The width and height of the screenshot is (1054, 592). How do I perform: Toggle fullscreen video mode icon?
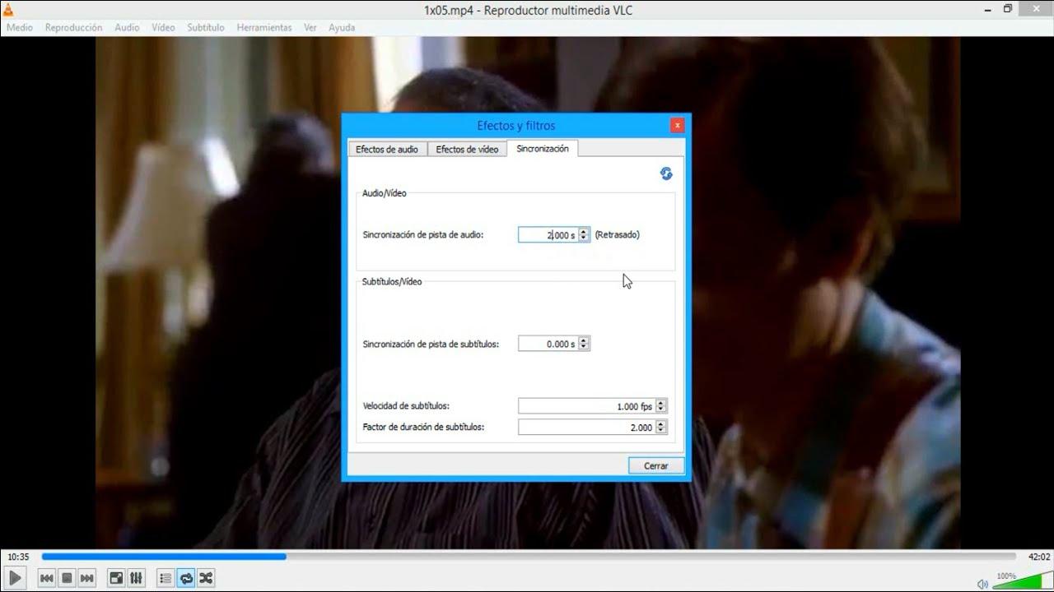click(116, 578)
